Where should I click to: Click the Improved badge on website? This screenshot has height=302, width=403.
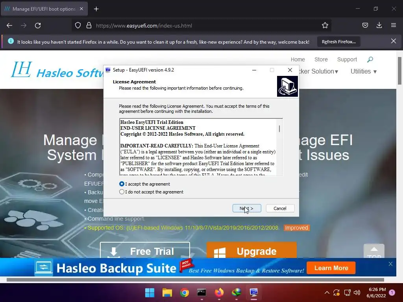point(296,228)
